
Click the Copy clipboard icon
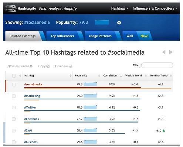48,66
